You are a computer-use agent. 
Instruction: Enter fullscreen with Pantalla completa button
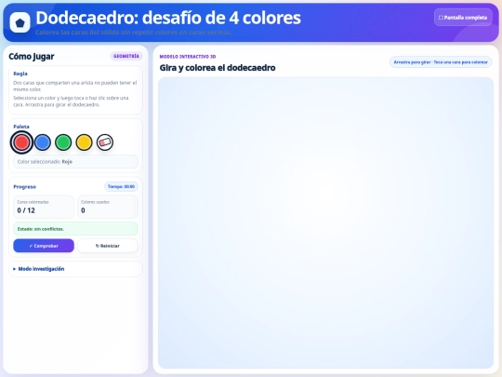pyautogui.click(x=463, y=18)
